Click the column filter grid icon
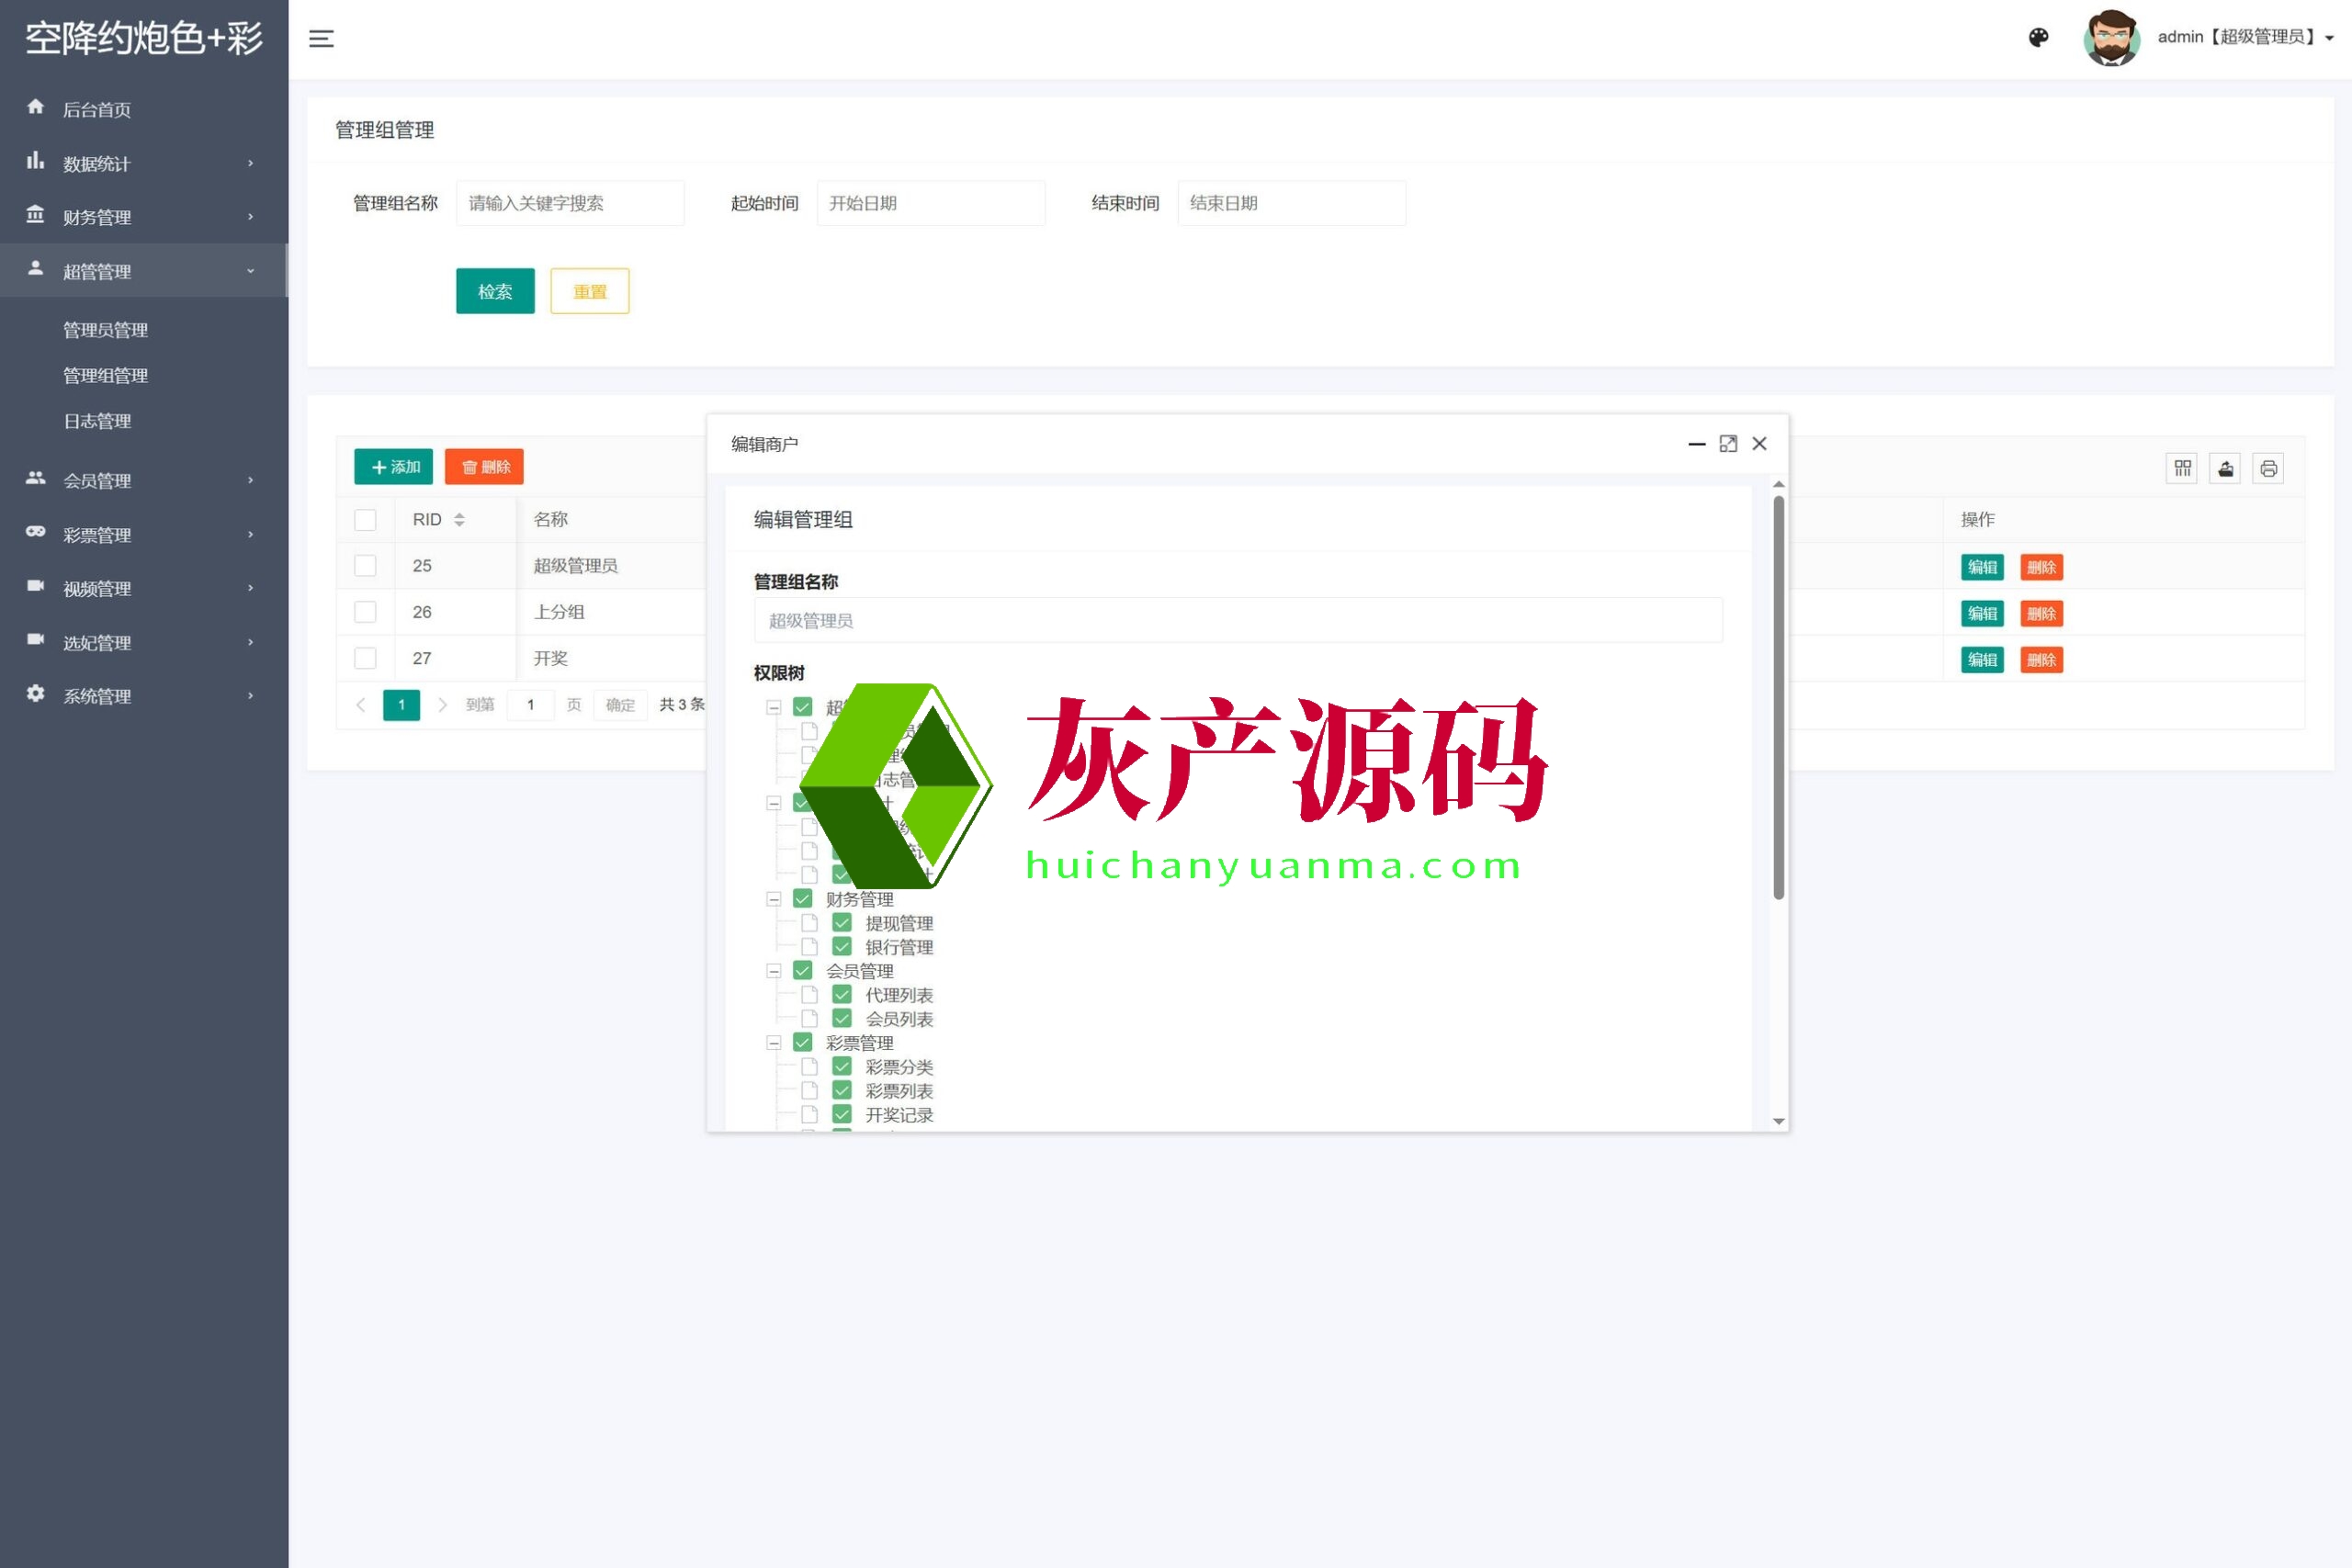Viewport: 2352px width, 1568px height. coord(2182,468)
